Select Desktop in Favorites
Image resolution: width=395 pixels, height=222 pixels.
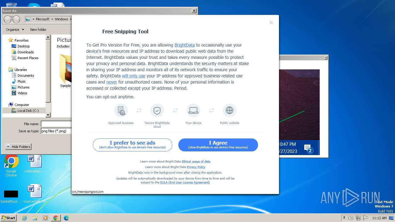point(21,46)
